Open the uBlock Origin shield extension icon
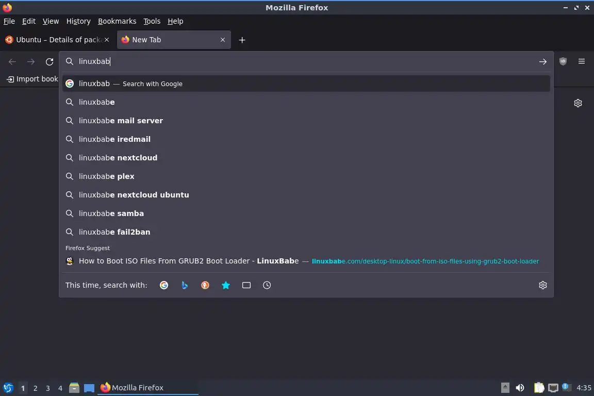Image resolution: width=594 pixels, height=396 pixels. pos(563,61)
